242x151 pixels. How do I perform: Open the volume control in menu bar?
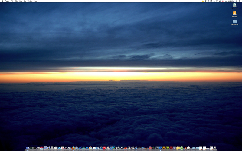point(220,1)
